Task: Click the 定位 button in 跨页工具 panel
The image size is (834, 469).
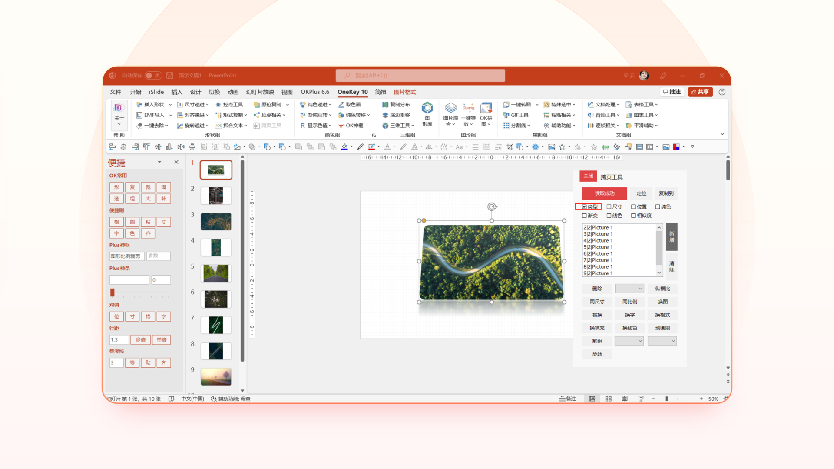Action: tap(641, 193)
